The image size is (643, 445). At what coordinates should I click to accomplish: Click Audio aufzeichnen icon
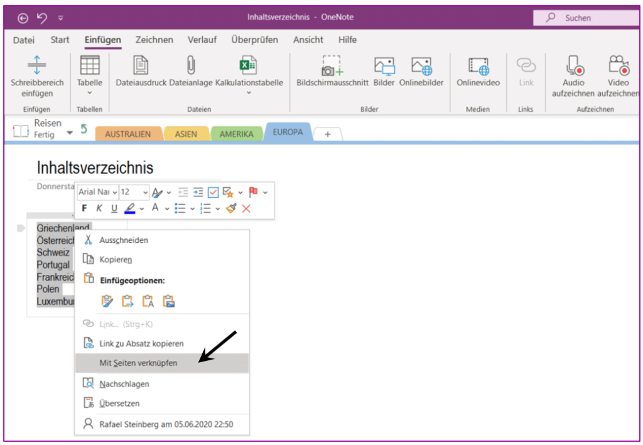coord(575,65)
